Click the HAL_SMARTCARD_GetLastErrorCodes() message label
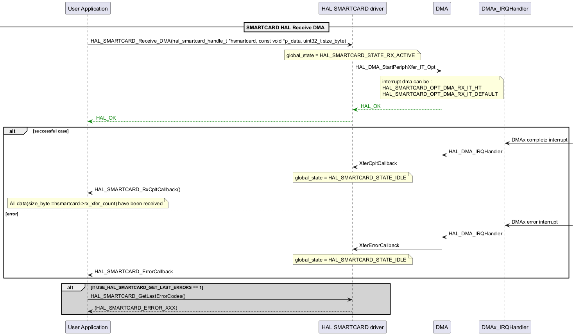The height and width of the screenshot is (335, 575). [x=138, y=296]
